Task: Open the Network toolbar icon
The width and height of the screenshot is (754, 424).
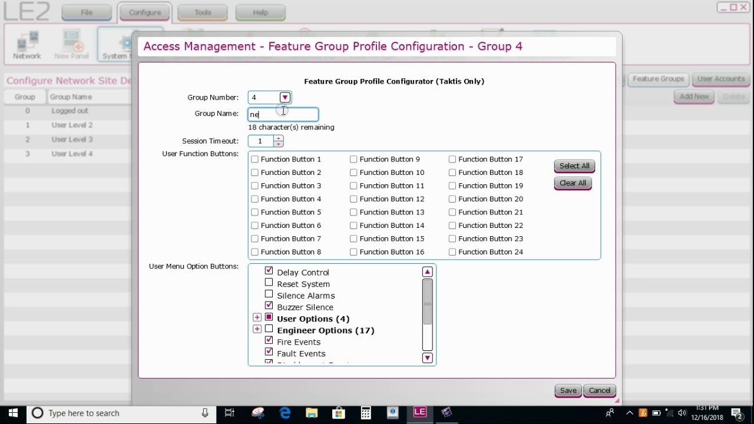Action: pyautogui.click(x=27, y=45)
